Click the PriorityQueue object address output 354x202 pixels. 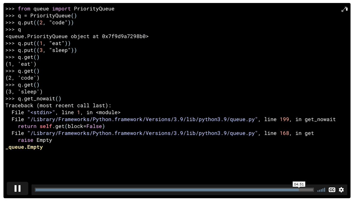[77, 37]
